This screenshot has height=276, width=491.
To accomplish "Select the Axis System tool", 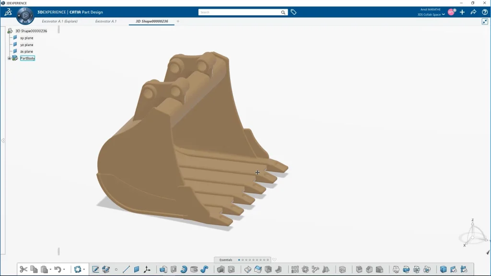I will point(147,269).
